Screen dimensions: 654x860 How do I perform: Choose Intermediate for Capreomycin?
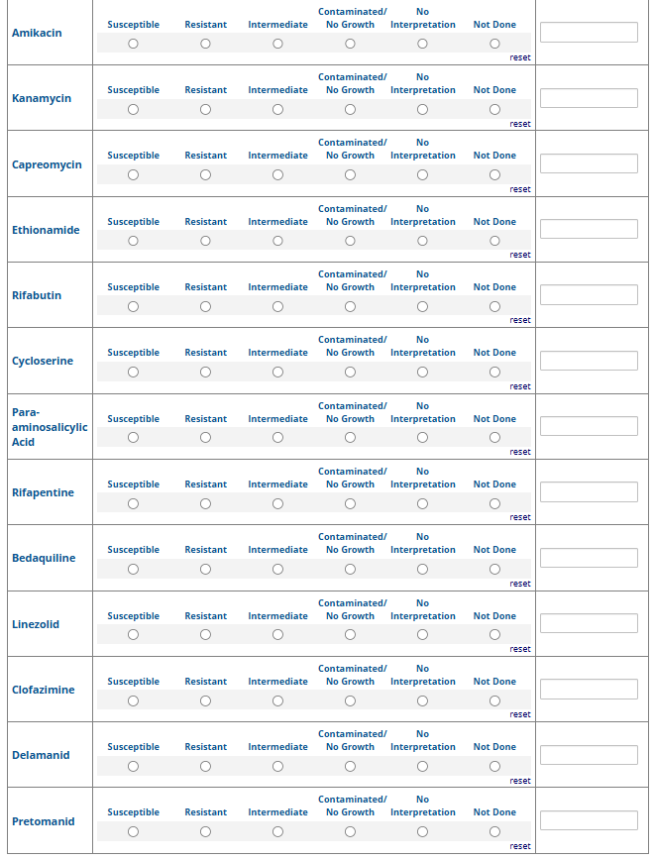[x=277, y=175]
